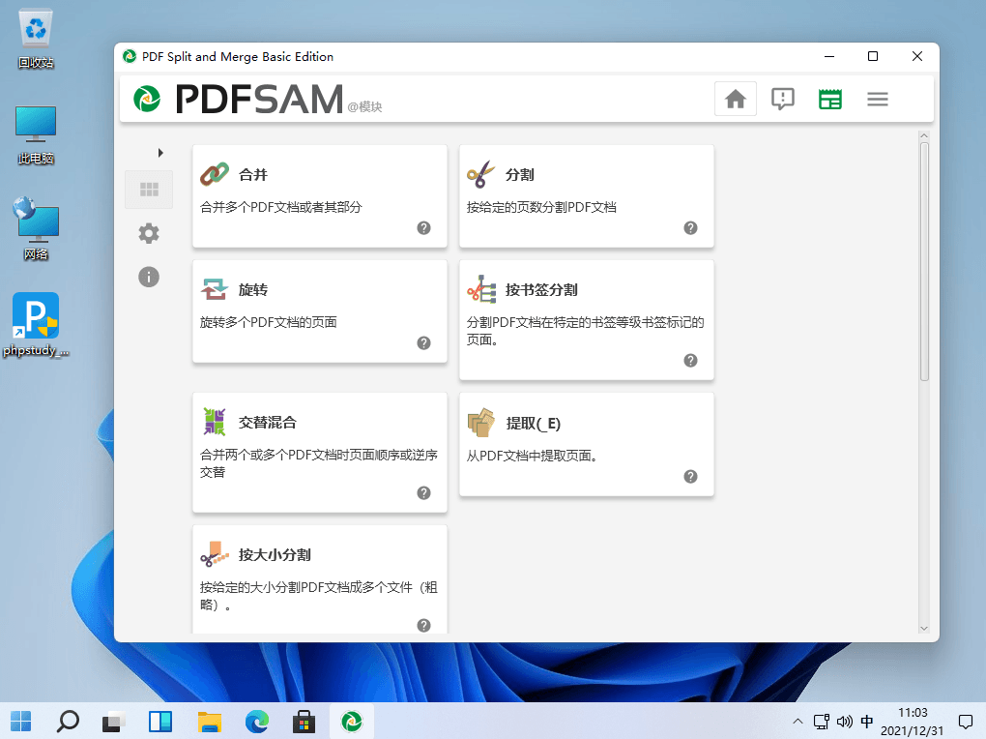Click down arrow of vertical scrollbar

click(923, 628)
